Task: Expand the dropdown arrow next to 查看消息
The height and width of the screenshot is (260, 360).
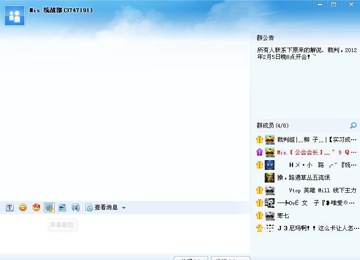Action: point(124,208)
